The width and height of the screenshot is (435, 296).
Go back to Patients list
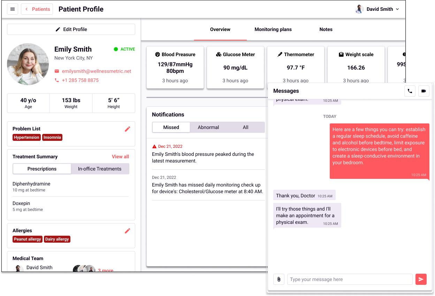click(x=37, y=9)
